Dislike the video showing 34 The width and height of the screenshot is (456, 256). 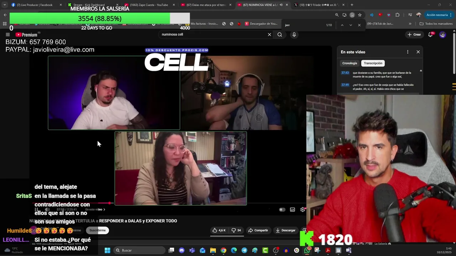(237, 230)
